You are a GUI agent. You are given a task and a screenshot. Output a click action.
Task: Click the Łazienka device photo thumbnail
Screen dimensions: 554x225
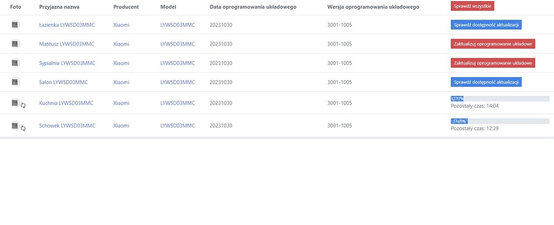[15, 25]
